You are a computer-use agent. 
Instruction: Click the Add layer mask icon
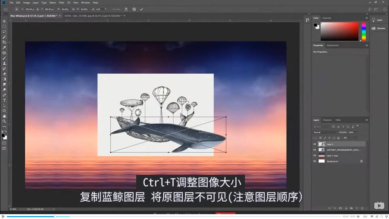[340, 208]
